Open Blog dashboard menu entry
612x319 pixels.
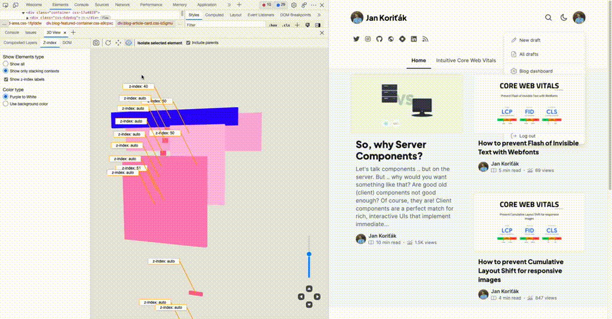[x=535, y=72]
